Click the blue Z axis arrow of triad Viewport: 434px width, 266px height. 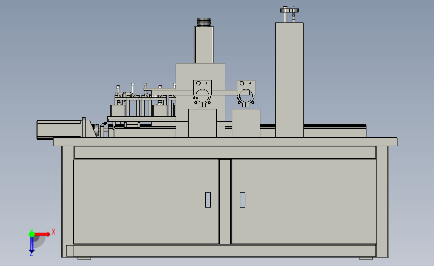32,246
